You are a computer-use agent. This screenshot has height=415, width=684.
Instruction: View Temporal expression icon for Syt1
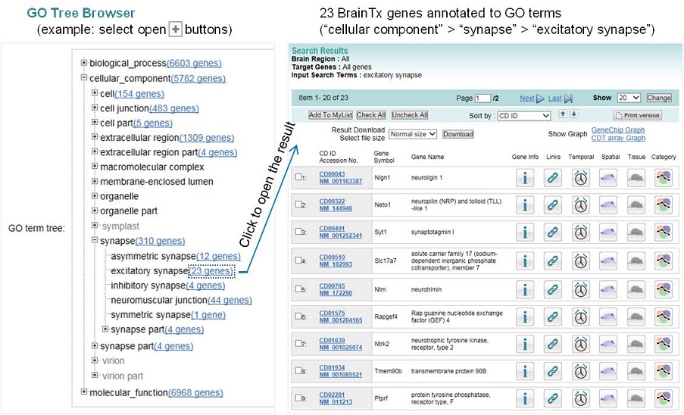point(581,232)
